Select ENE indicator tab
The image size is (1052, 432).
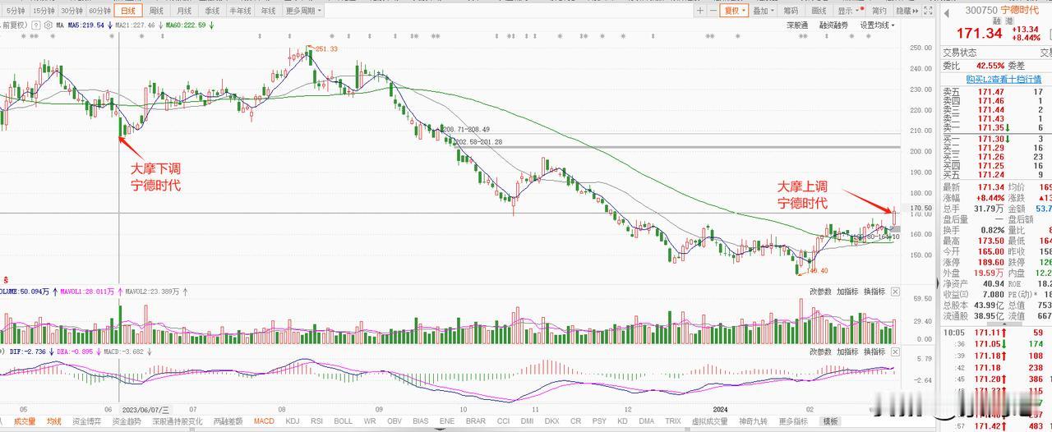[x=447, y=421]
